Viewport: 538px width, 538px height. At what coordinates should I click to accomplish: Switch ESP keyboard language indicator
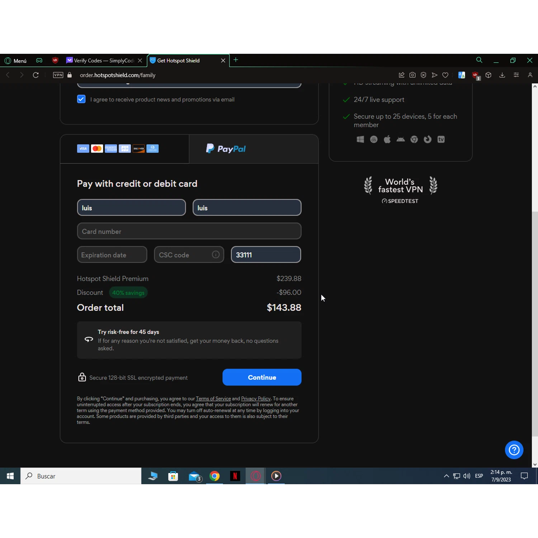point(479,476)
